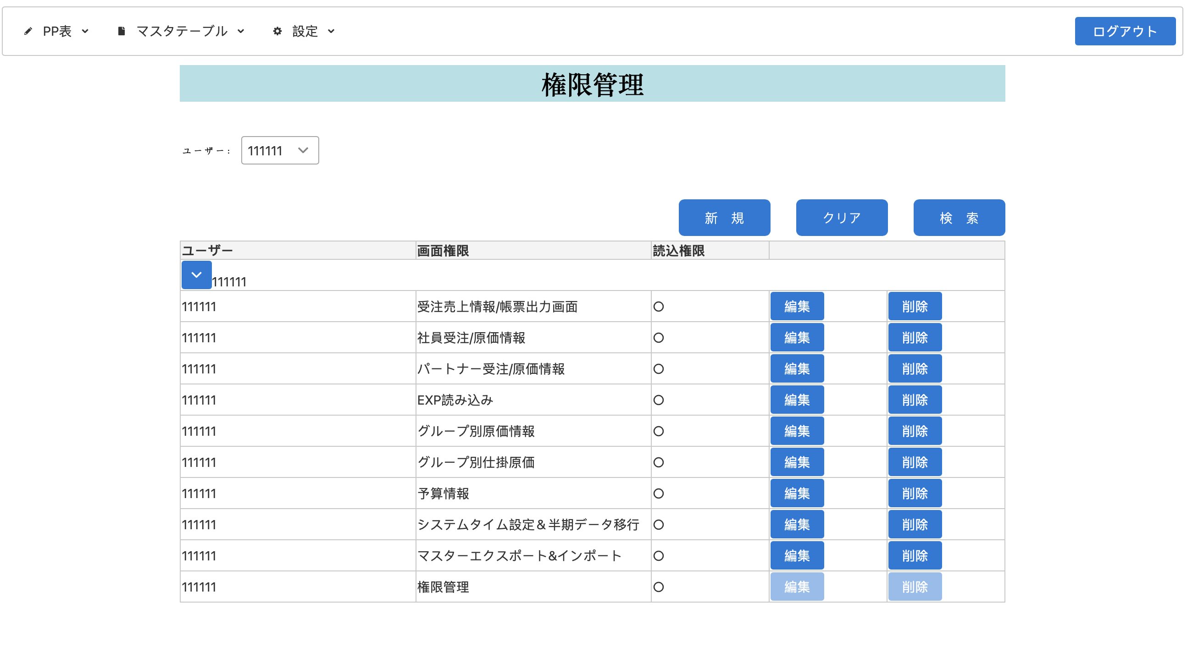The height and width of the screenshot is (647, 1187).
Task: Click disabled 削除 button in 権限管理 row
Action: [915, 587]
